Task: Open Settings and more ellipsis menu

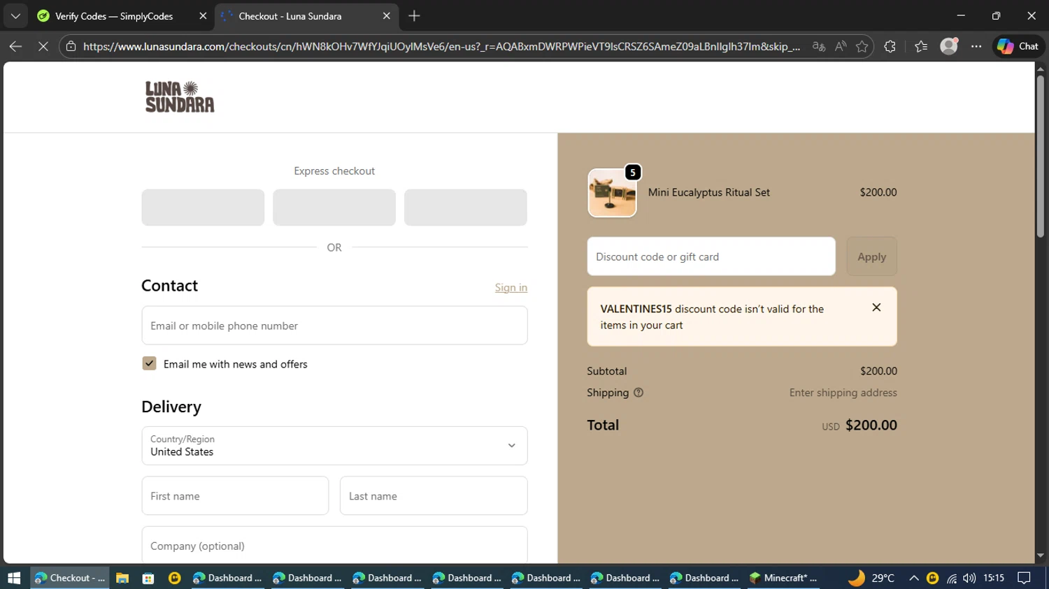Action: [976, 47]
